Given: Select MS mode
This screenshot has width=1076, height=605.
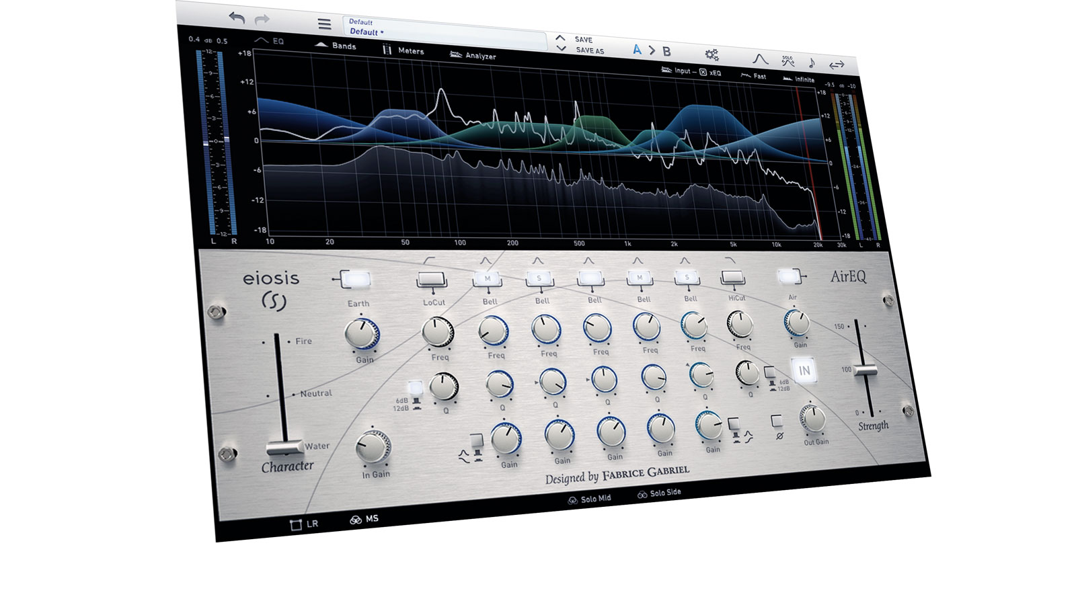Looking at the screenshot, I should 364,520.
